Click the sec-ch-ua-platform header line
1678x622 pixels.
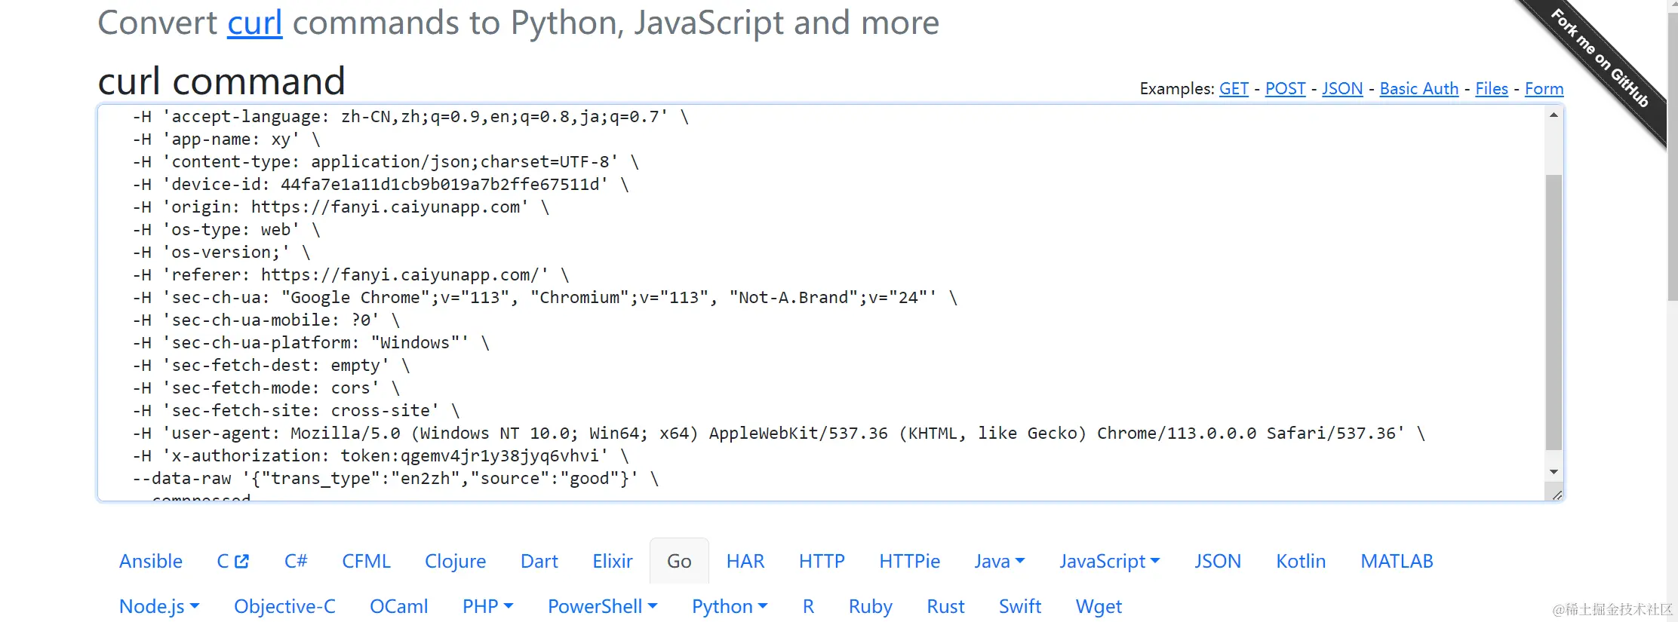point(311,343)
